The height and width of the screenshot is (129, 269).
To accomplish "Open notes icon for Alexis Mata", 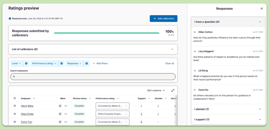I will pos(60,106).
